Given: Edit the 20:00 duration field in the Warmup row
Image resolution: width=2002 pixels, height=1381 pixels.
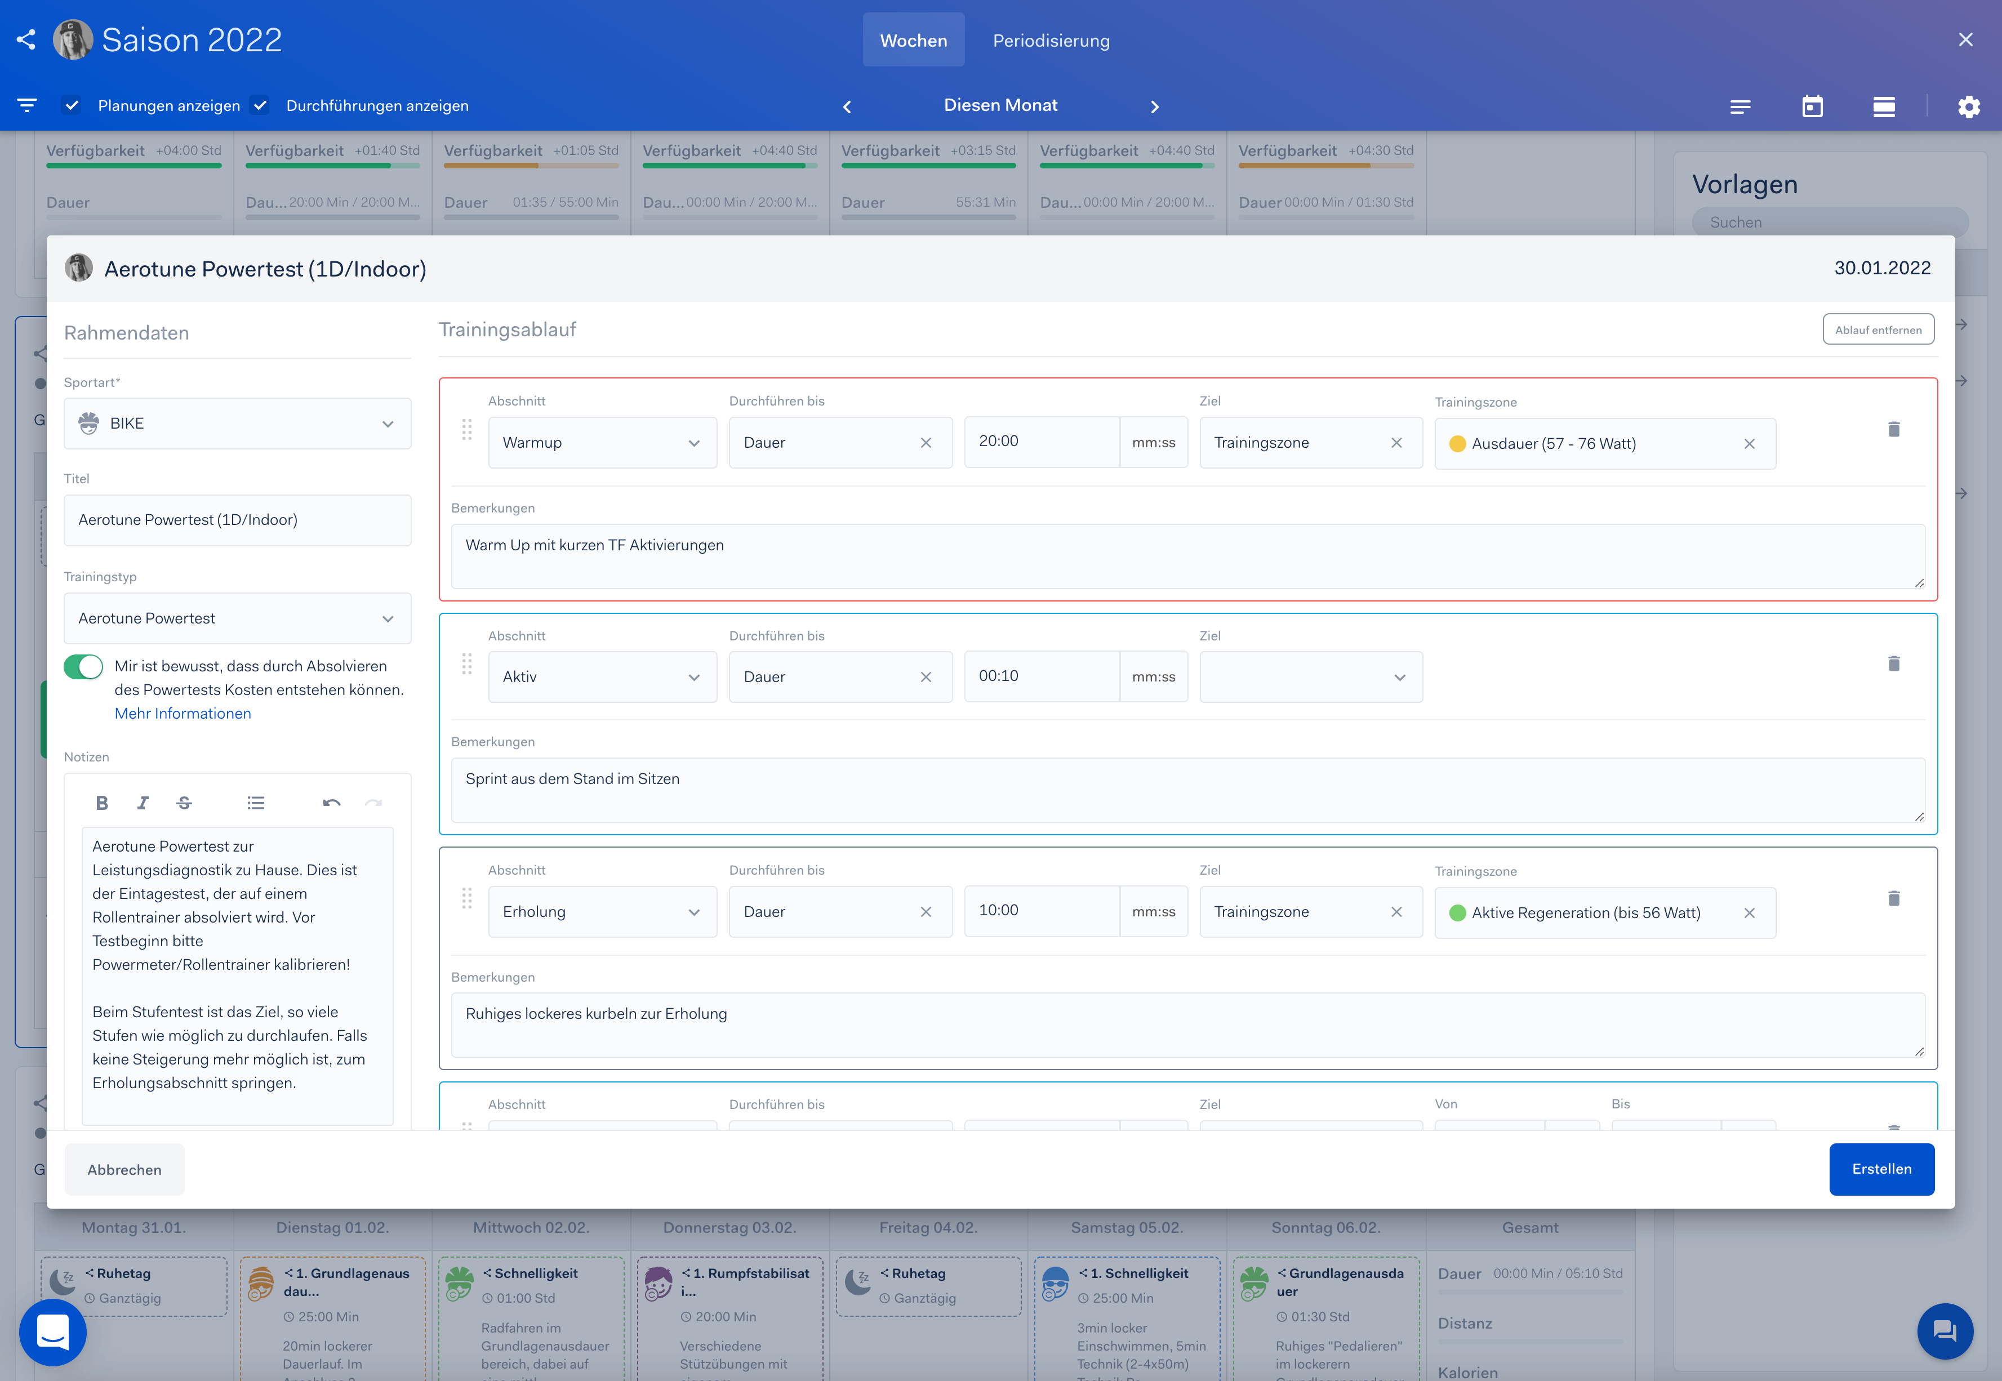Looking at the screenshot, I should 1042,442.
